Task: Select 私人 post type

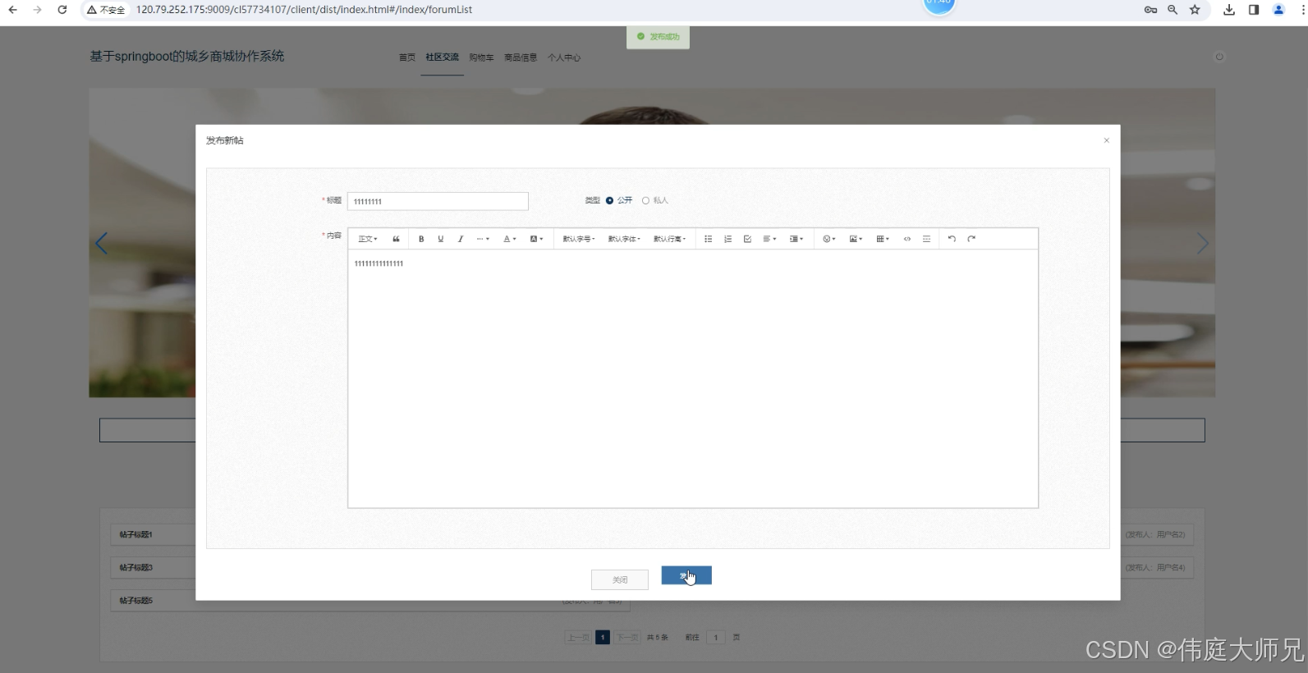Action: pos(655,200)
